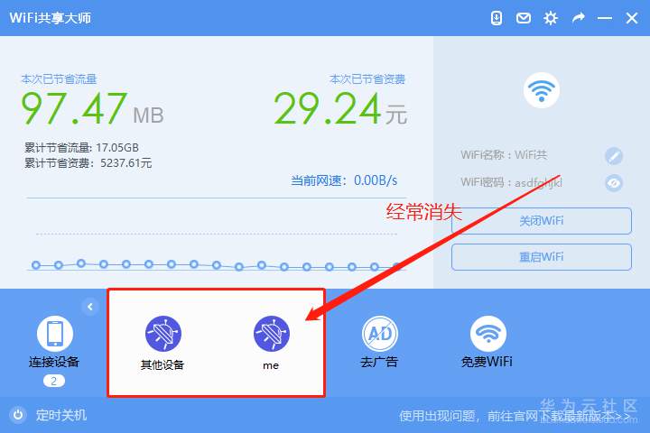The image size is (650, 433).
Task: Open the 去广告 AD icon
Action: (x=380, y=334)
